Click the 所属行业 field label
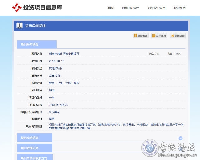 37,83
